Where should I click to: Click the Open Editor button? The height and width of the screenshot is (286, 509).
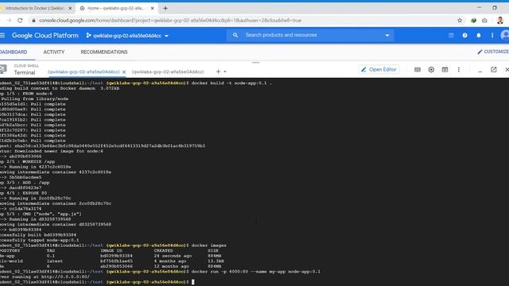(379, 69)
